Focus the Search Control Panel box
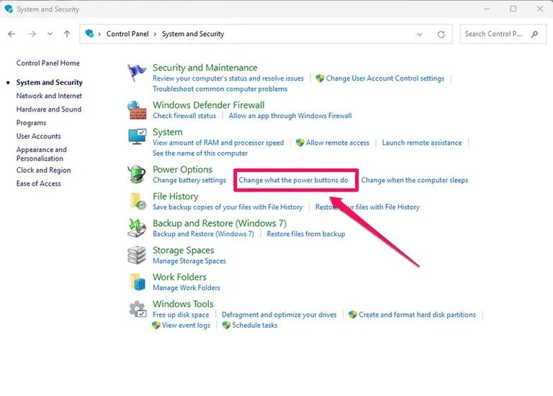Viewport: 553px width, 396px height. pyautogui.click(x=495, y=34)
